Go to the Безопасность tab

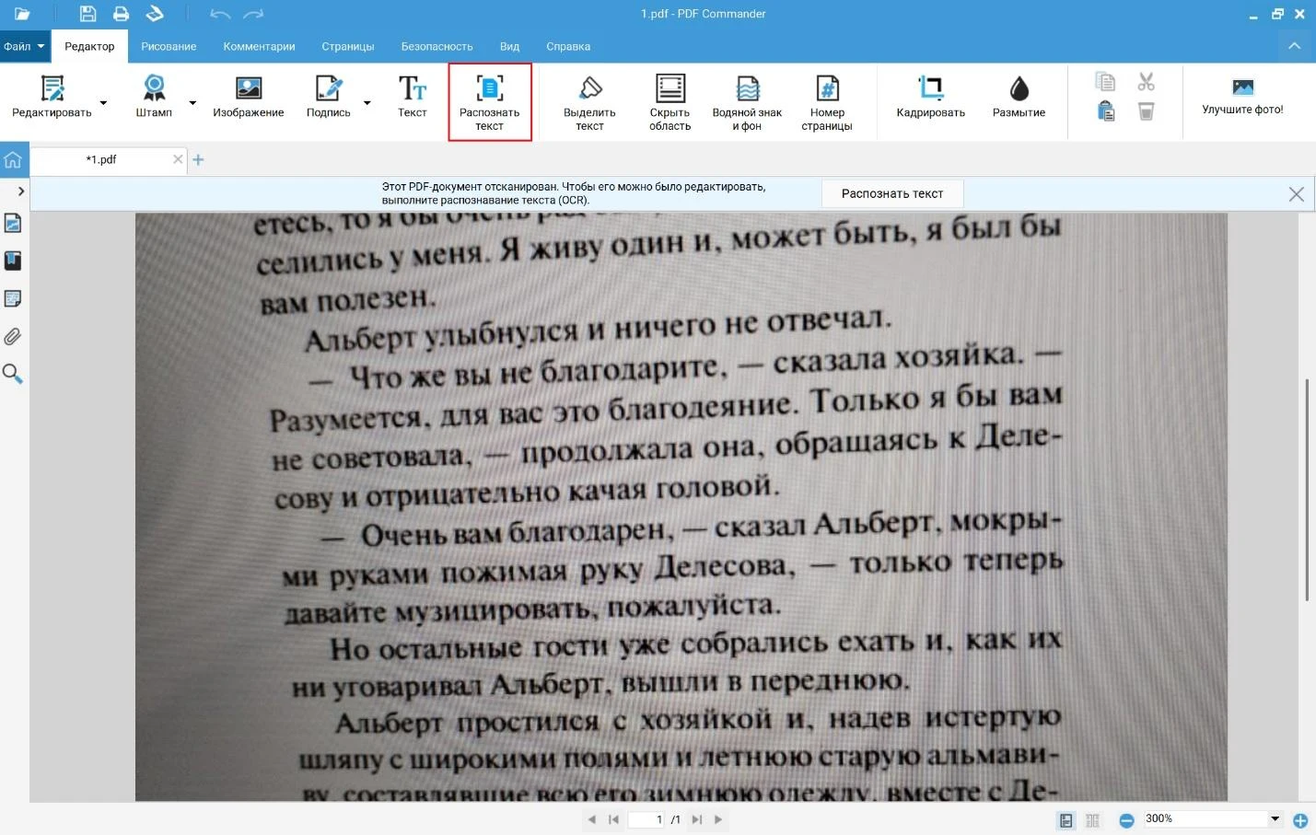coord(437,46)
